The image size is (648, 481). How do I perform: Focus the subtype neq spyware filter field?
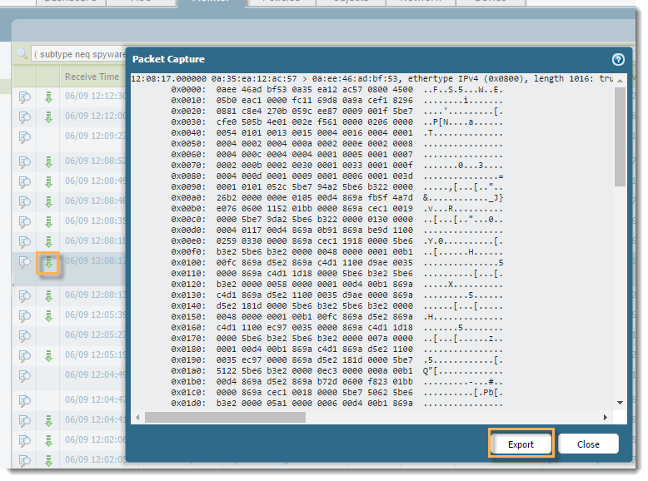click(x=78, y=54)
